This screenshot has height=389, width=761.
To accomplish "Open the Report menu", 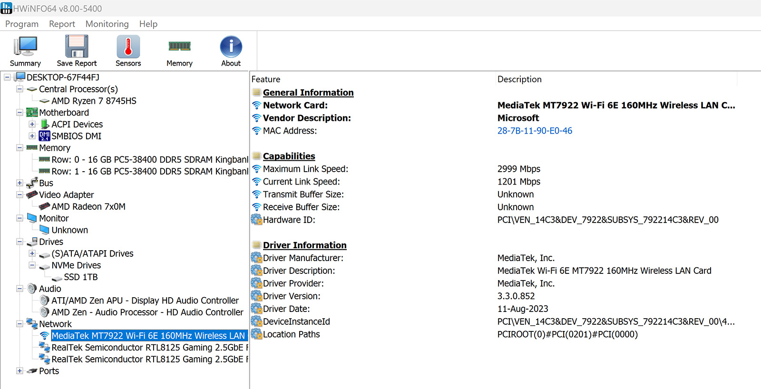I will 62,24.
